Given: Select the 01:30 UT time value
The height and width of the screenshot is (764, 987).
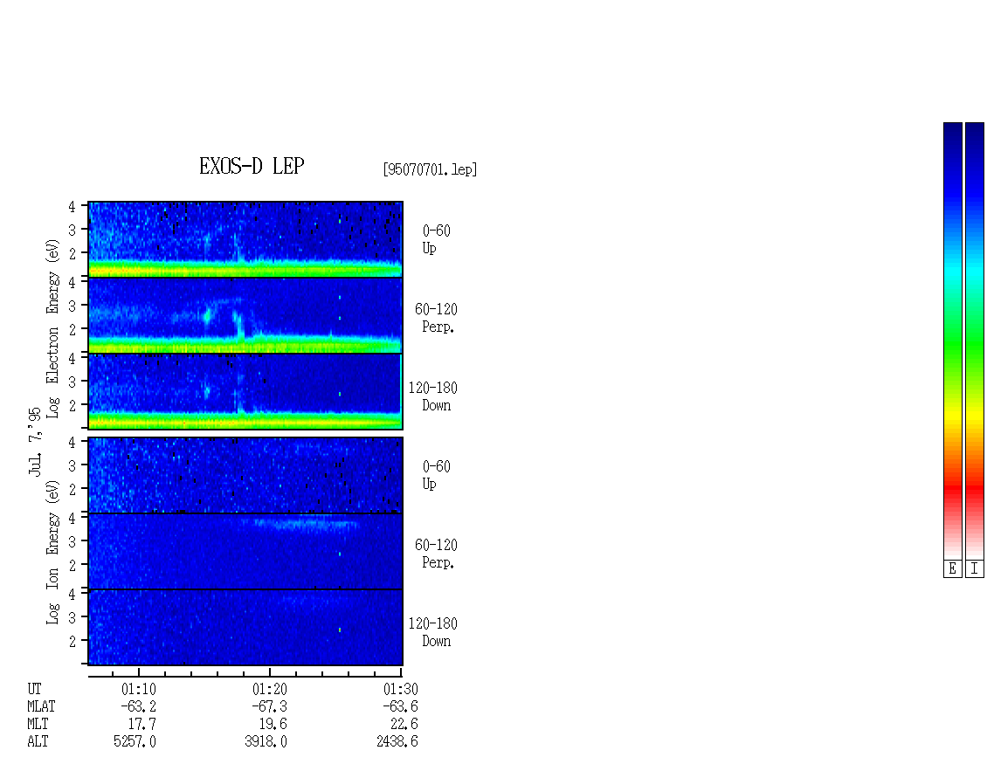Looking at the screenshot, I should tap(400, 689).
